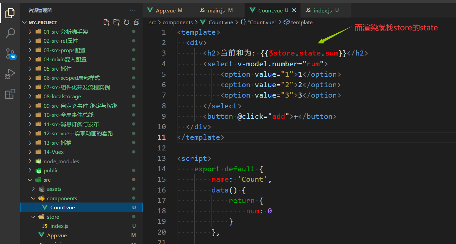The height and width of the screenshot is (244, 456).
Task: Expand the public folder
Action: [x=30, y=171]
